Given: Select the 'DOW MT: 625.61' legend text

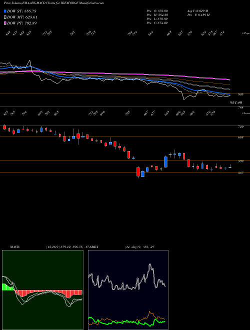Looking at the screenshot, I should [x=22, y=17].
